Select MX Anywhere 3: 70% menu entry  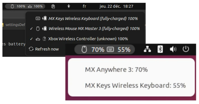click(116, 70)
